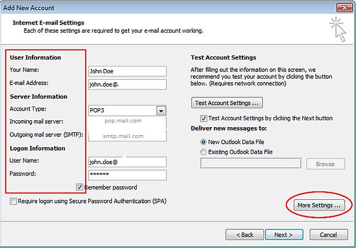Image resolution: width=356 pixels, height=248 pixels.
Task: Close the Add New Account dialog
Action: [342, 7]
